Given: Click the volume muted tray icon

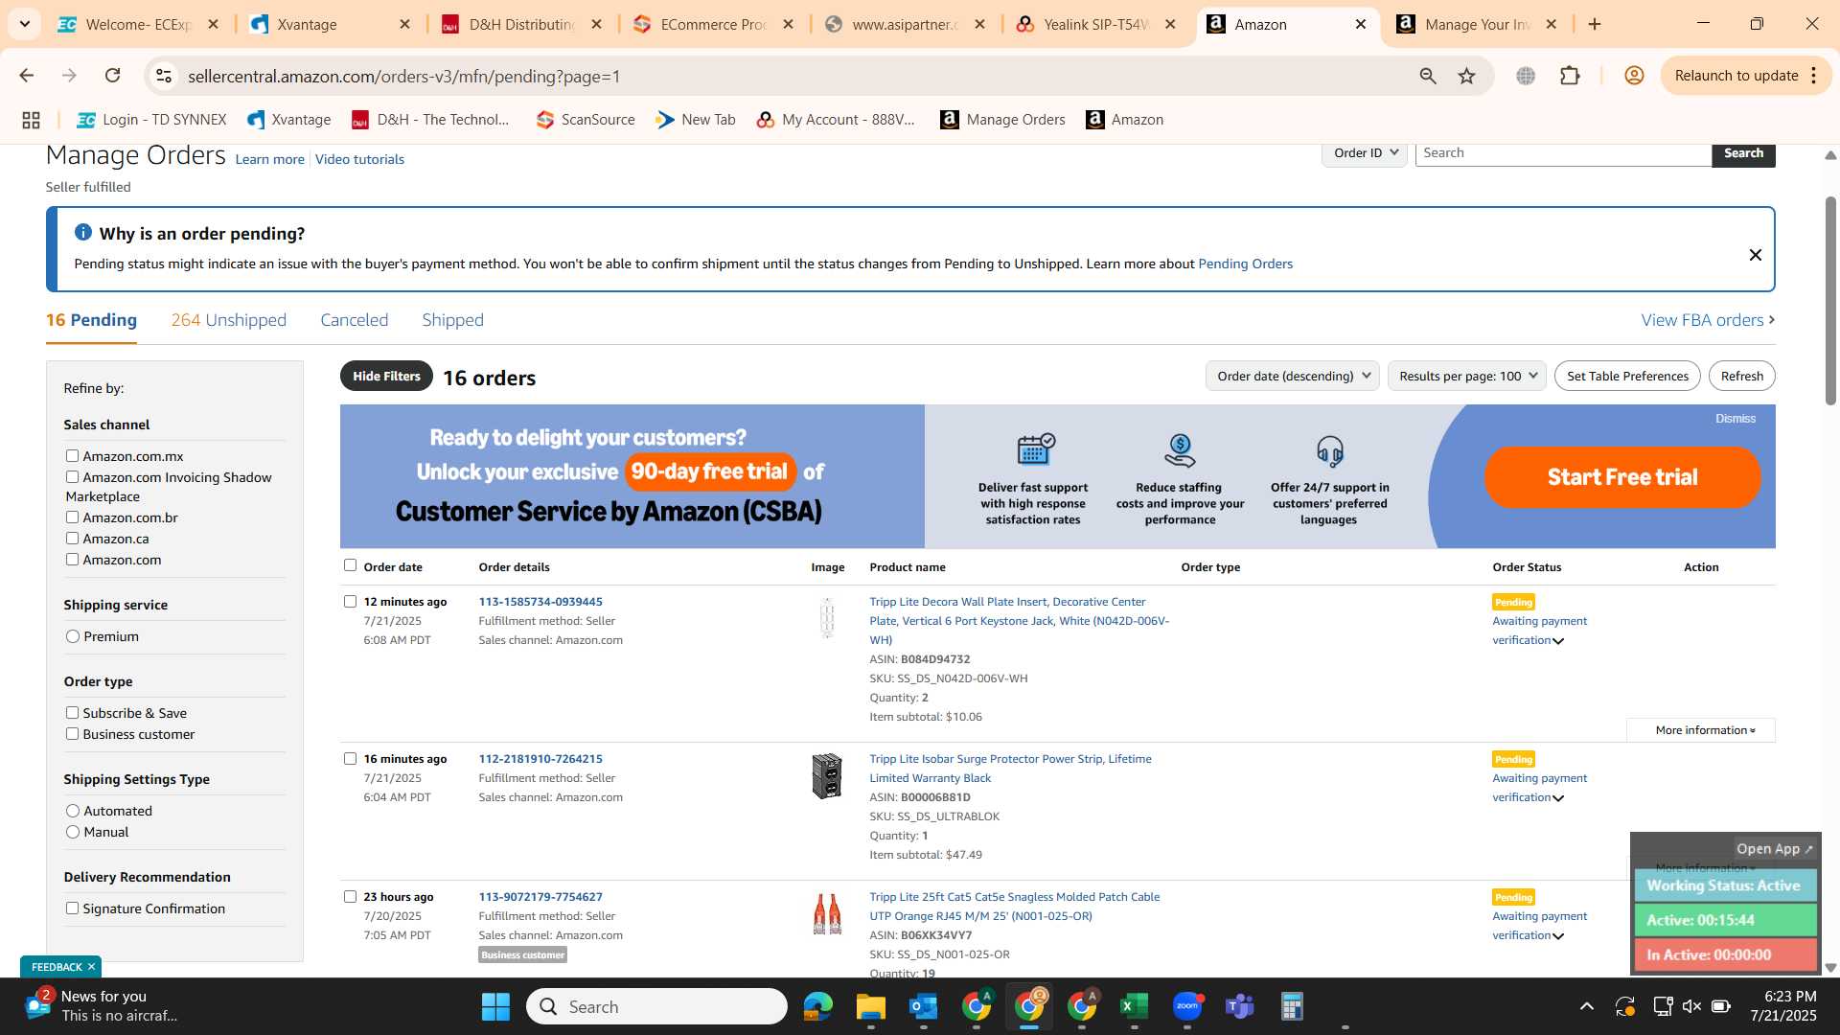Looking at the screenshot, I should (1691, 1006).
